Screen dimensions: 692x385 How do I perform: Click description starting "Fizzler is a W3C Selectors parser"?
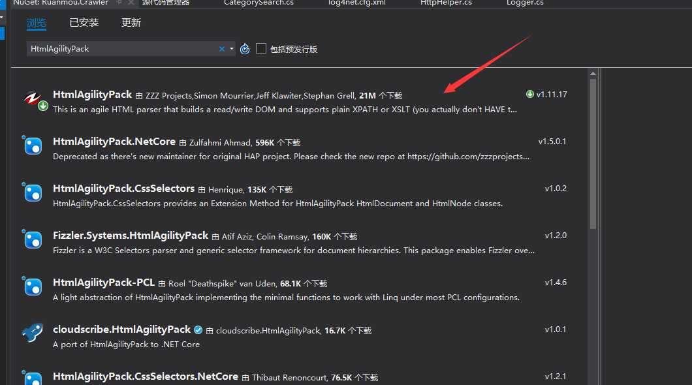pos(294,251)
